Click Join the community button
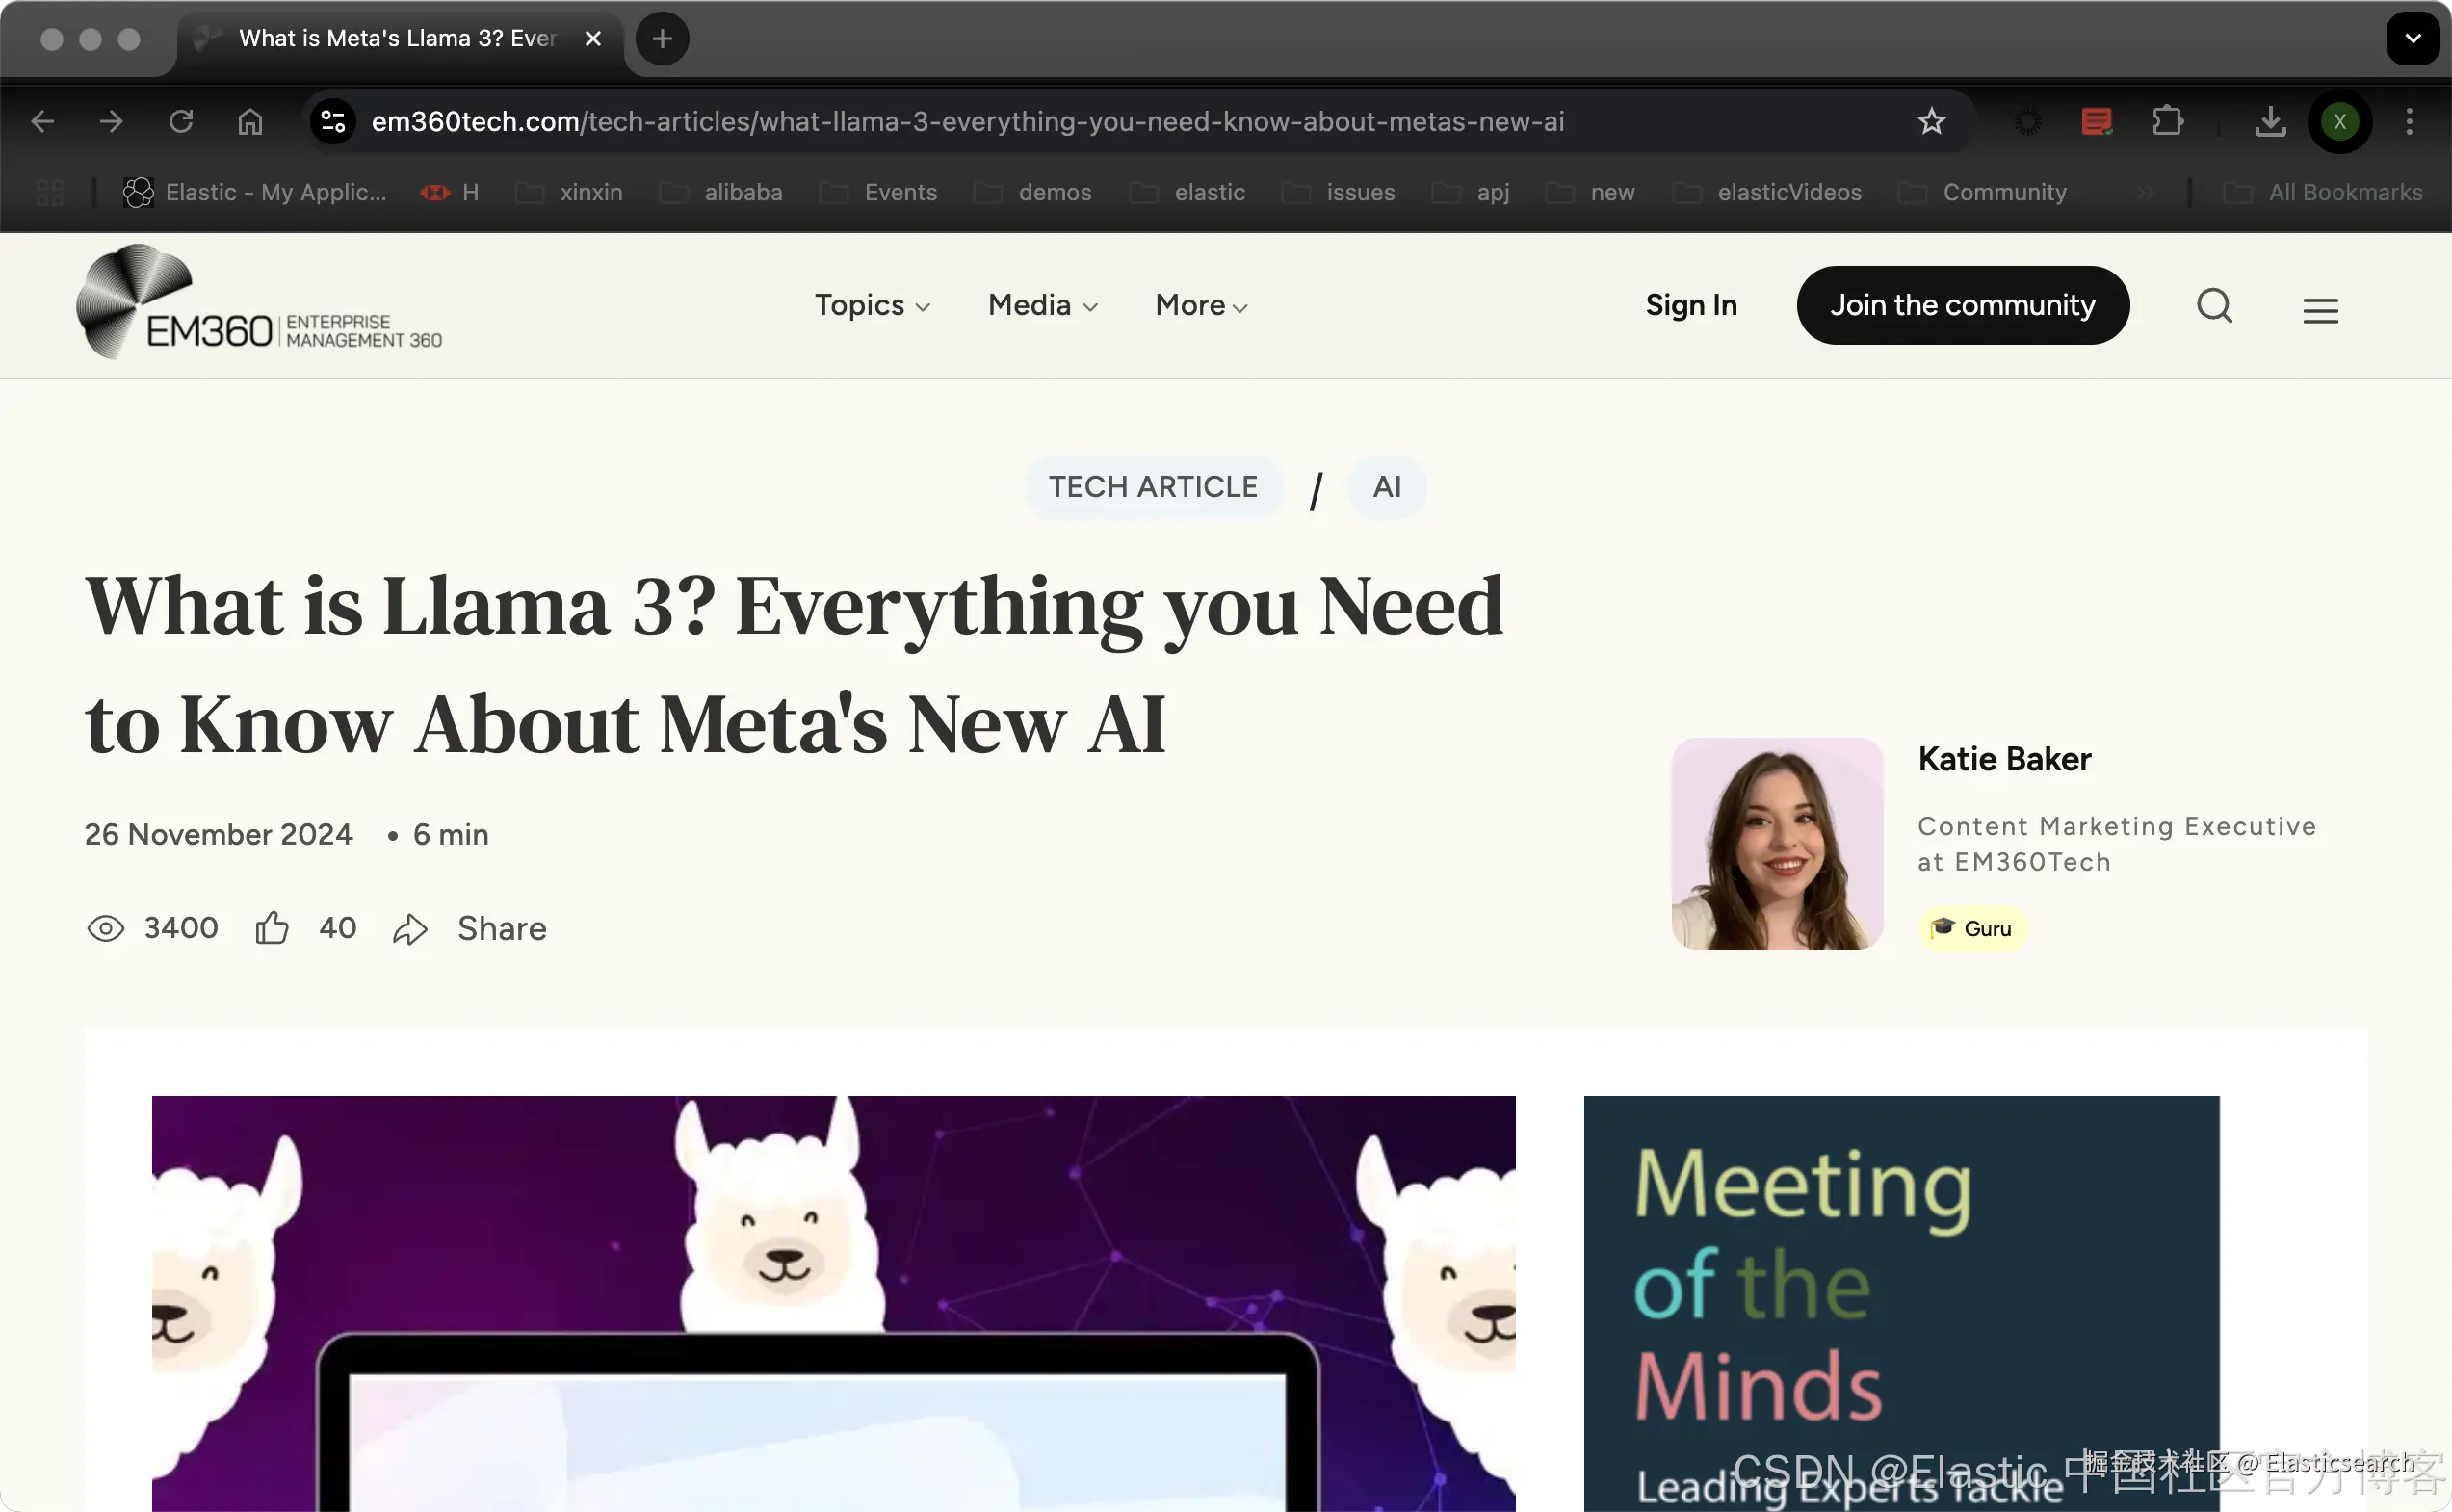The image size is (2452, 1512). pos(1962,305)
